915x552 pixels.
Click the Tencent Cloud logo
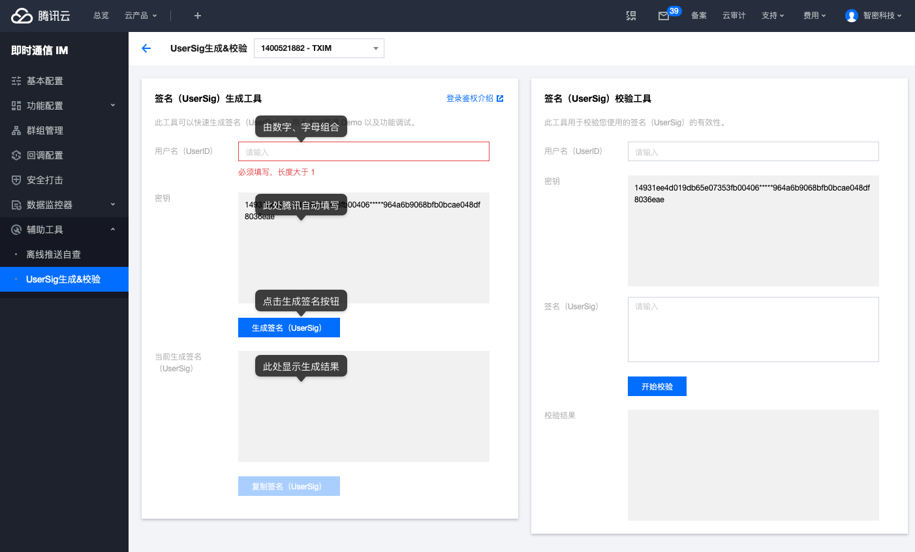40,16
